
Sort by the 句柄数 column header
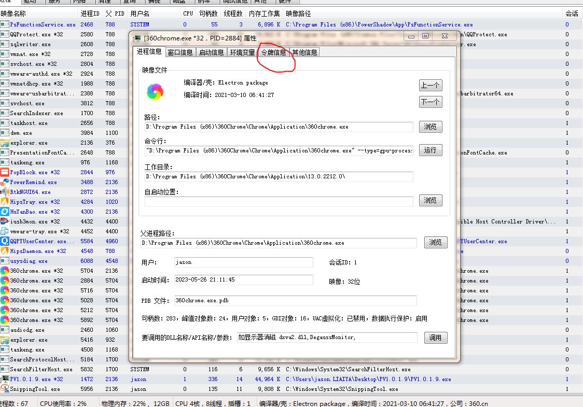pos(208,14)
